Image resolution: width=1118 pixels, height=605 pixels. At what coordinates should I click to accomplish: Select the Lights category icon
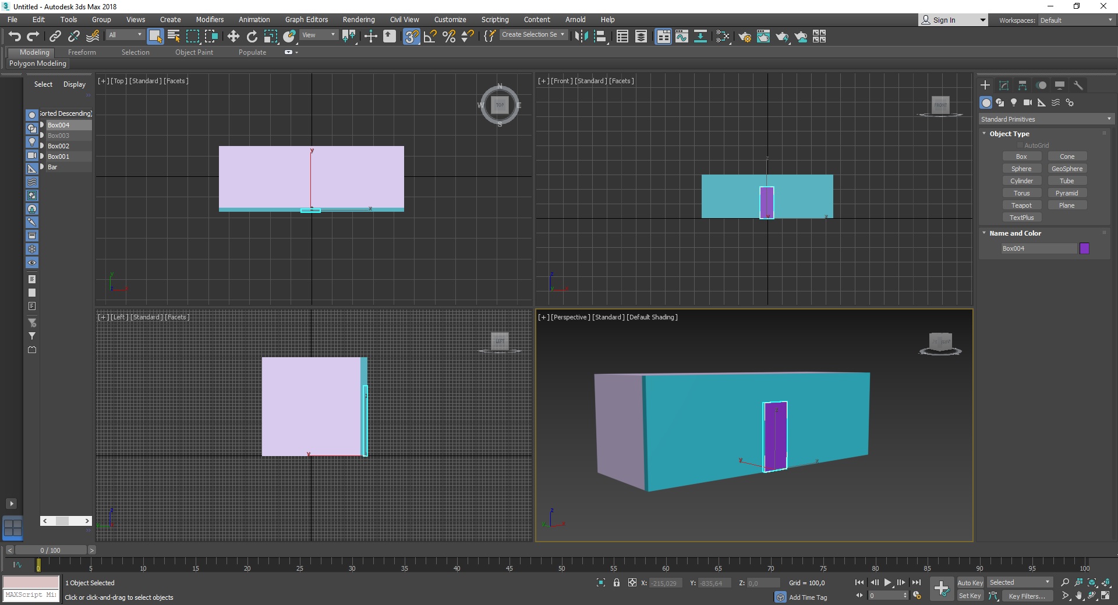[x=1014, y=103]
